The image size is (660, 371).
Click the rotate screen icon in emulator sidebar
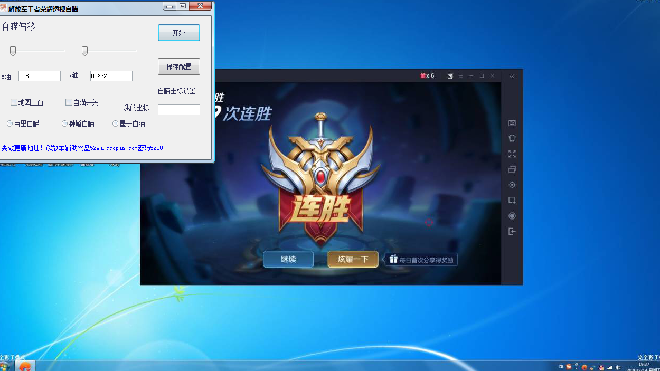tap(512, 138)
